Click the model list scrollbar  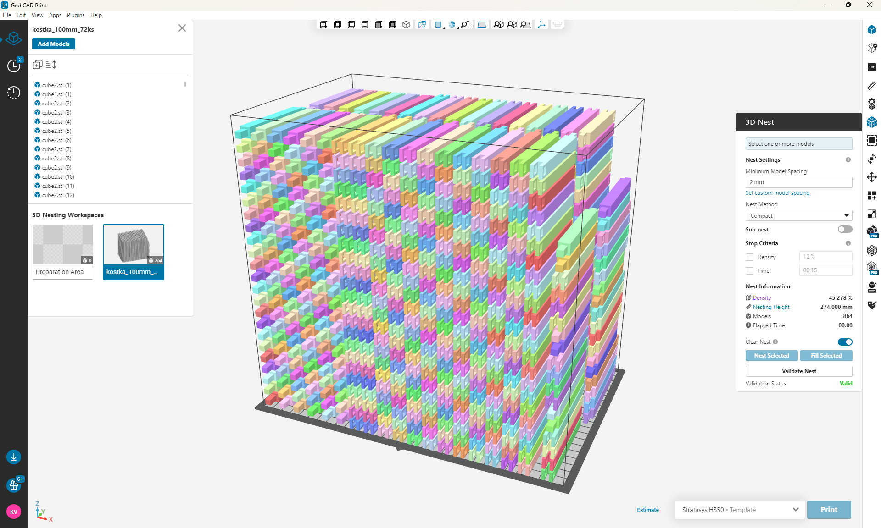pyautogui.click(x=185, y=84)
